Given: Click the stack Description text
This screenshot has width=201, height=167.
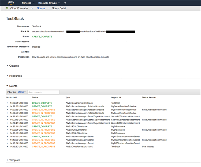Looking at the screenshot, I should click(x=70, y=57).
